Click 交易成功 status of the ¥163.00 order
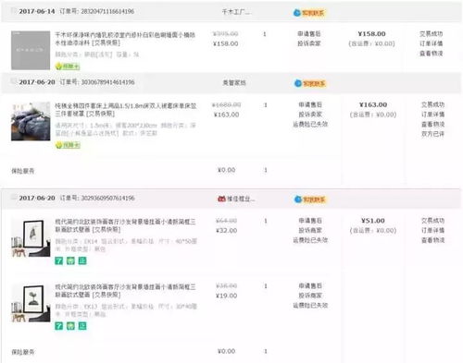 [x=432, y=104]
